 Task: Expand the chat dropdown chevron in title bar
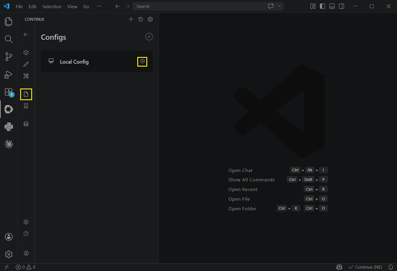tap(280, 6)
